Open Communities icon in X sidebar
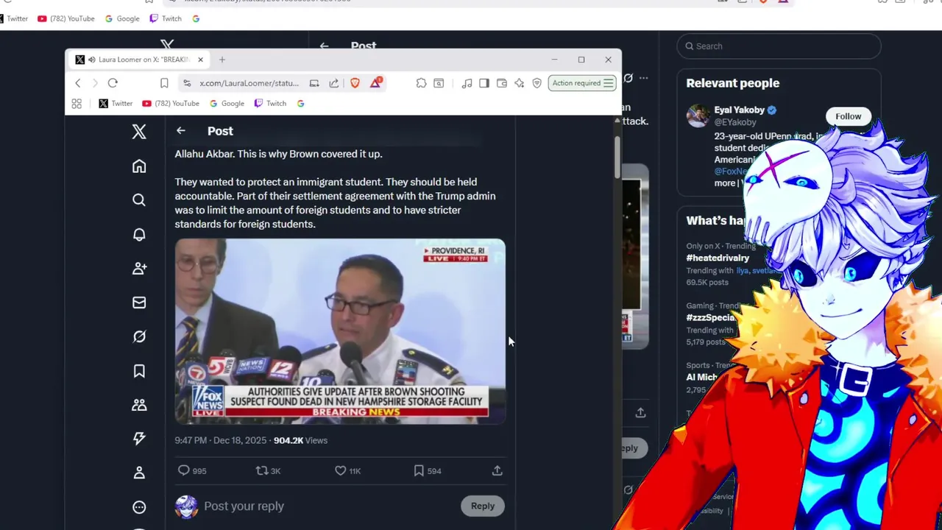Viewport: 942px width, 530px height. (x=139, y=405)
